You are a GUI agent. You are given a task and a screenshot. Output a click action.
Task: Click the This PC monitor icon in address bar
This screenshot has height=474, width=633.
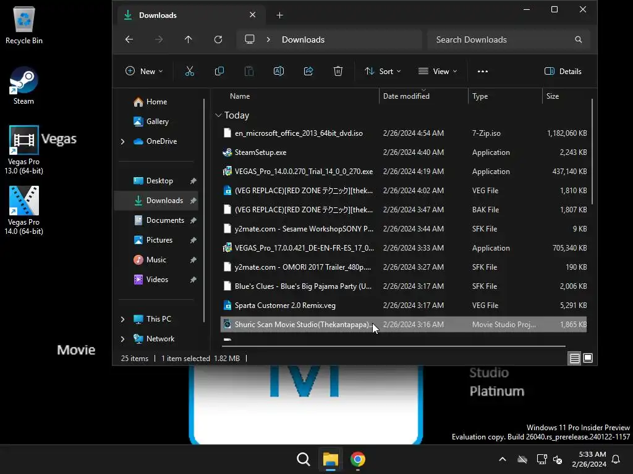(x=250, y=39)
